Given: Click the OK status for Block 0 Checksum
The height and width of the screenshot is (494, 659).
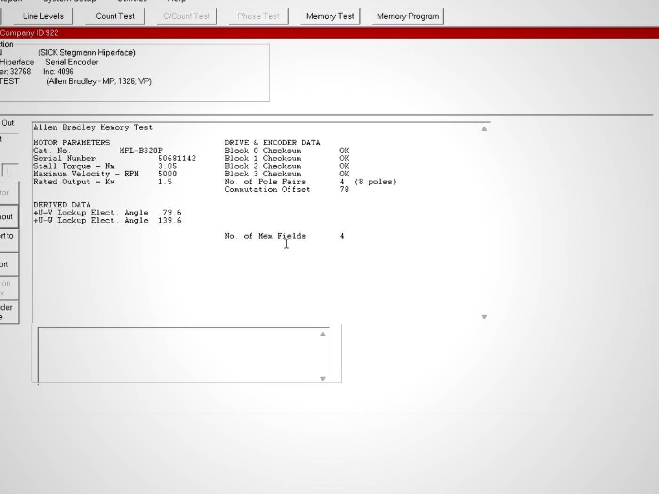Looking at the screenshot, I should click(345, 151).
